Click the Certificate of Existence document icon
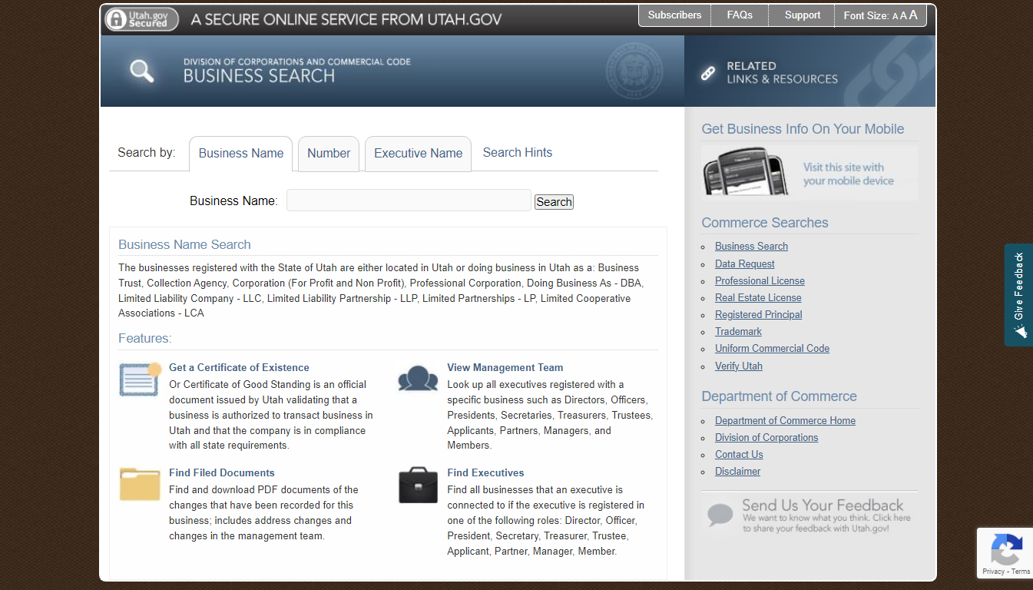The image size is (1033, 590). [140, 379]
